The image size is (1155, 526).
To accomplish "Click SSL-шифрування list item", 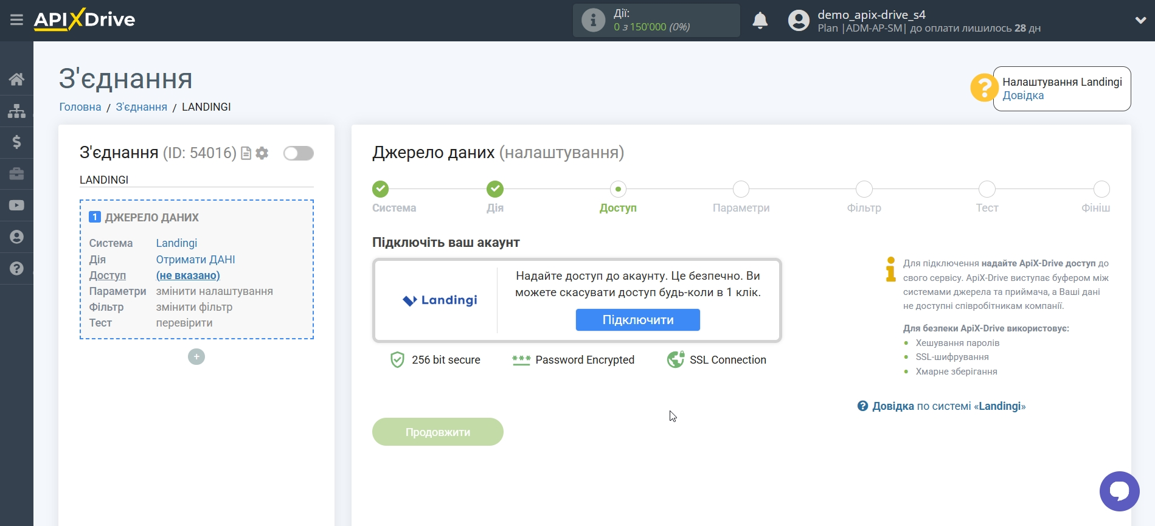I will click(x=952, y=357).
